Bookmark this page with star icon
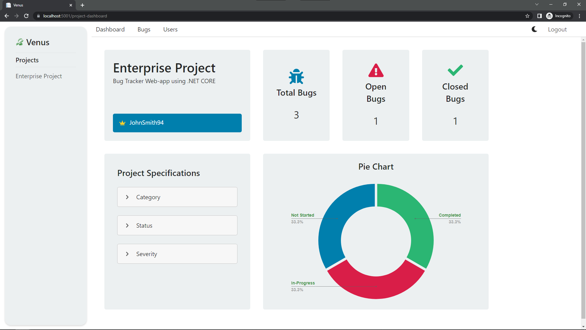 527,16
